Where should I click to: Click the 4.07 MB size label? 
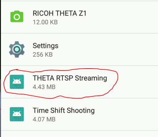point(44,119)
